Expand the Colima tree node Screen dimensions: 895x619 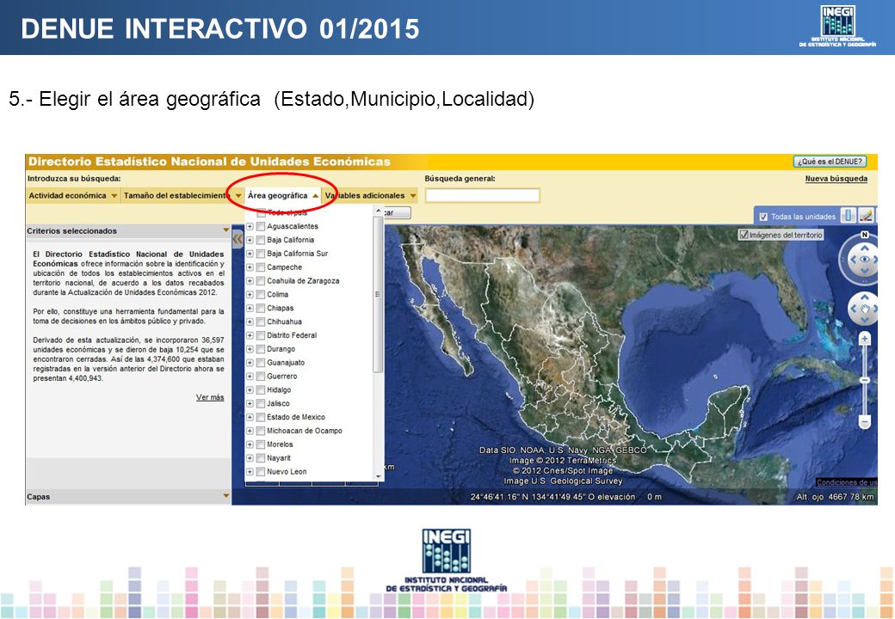(250, 295)
